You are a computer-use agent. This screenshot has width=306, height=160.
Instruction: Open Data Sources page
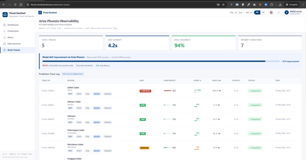(17, 44)
